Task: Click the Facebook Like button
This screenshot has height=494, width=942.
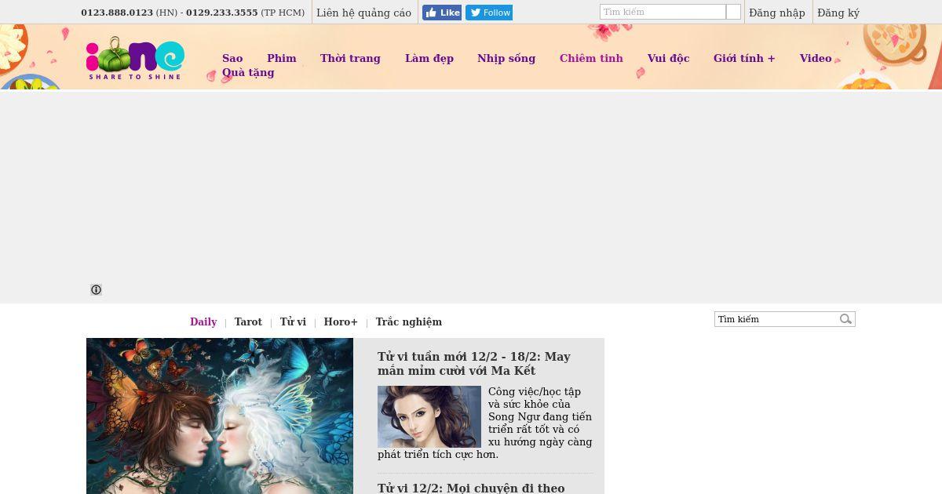Action: (x=442, y=13)
